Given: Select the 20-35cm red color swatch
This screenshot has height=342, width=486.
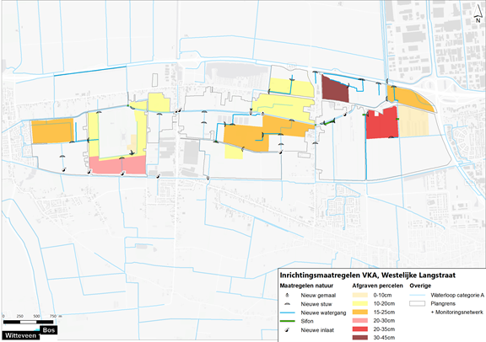Looking at the screenshot, I should pyautogui.click(x=360, y=329).
